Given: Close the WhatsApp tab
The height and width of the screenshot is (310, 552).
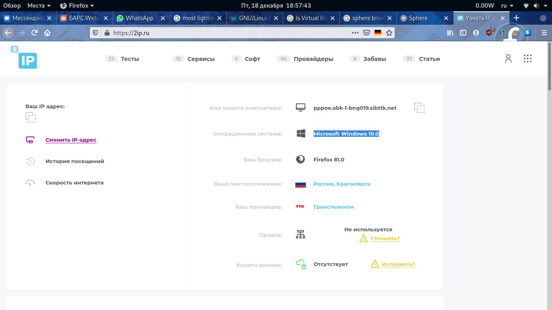Looking at the screenshot, I should tap(163, 18).
